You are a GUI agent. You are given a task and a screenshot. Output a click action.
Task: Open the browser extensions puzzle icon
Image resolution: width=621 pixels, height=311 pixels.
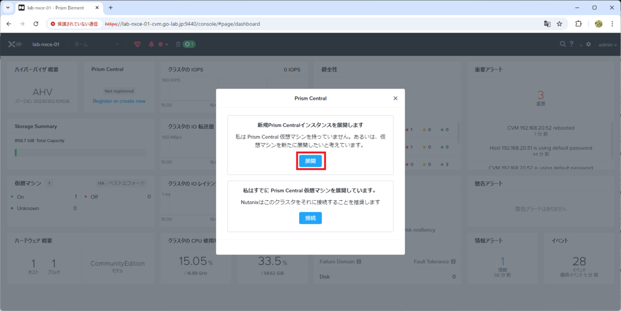coord(579,24)
